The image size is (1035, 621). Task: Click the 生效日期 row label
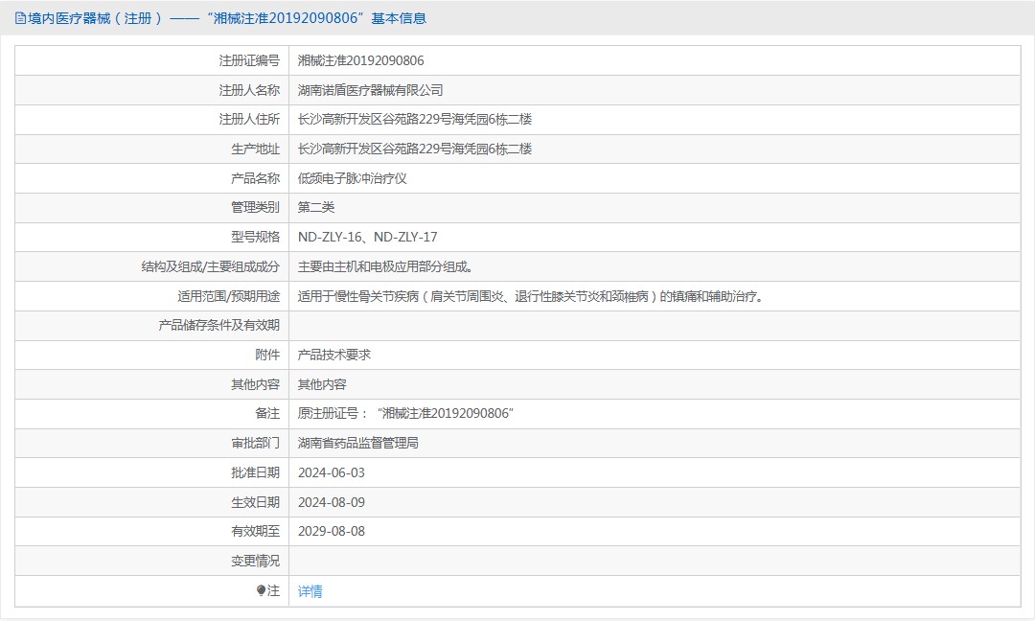(x=256, y=502)
